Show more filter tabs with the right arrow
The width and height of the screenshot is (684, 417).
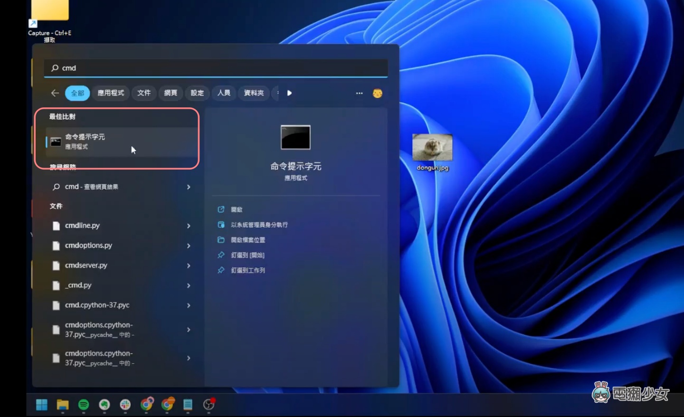(x=289, y=93)
